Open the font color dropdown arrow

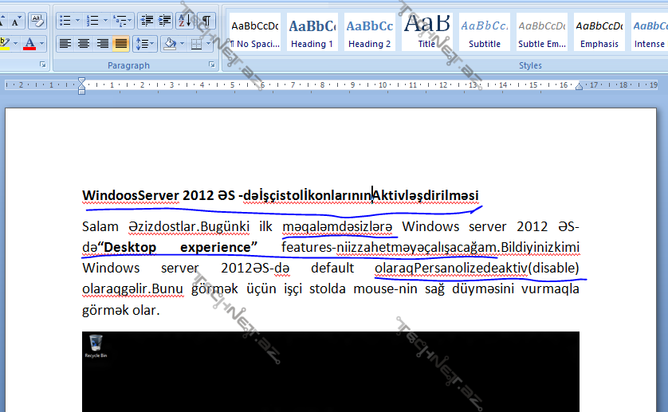coord(41,44)
